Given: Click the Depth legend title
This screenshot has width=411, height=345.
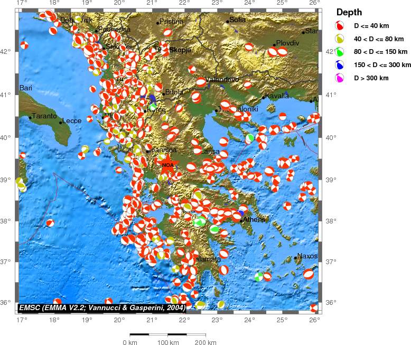Looking at the screenshot, I should coord(349,12).
